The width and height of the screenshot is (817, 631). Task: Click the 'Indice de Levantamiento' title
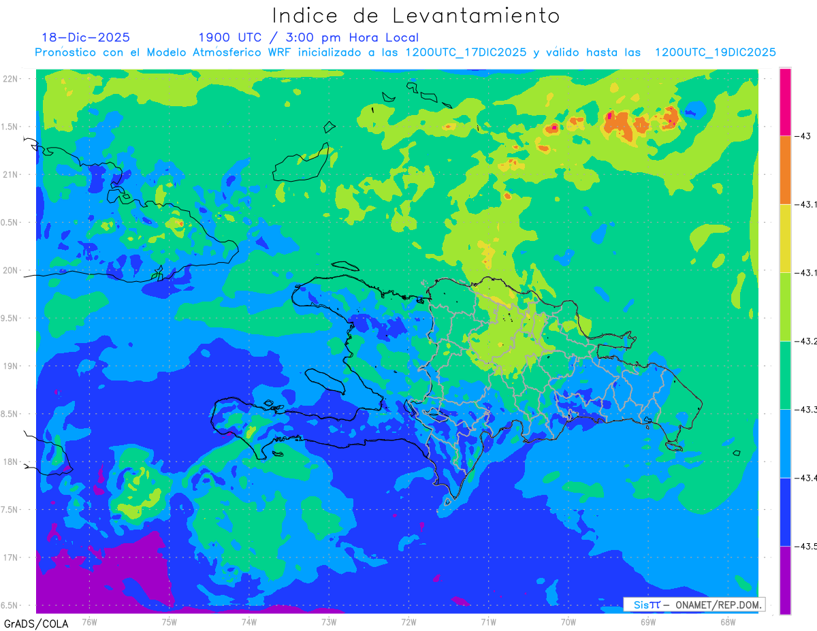(415, 15)
